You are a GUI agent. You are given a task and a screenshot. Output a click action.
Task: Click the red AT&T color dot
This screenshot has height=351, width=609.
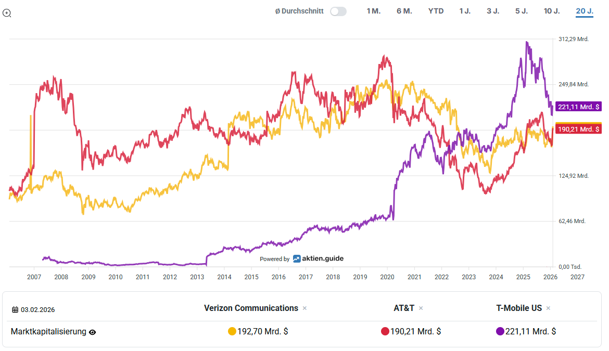385,331
